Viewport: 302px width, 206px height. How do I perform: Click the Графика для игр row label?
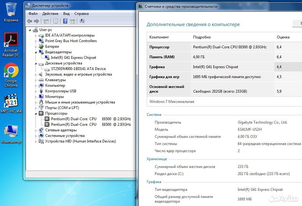tap(164, 77)
